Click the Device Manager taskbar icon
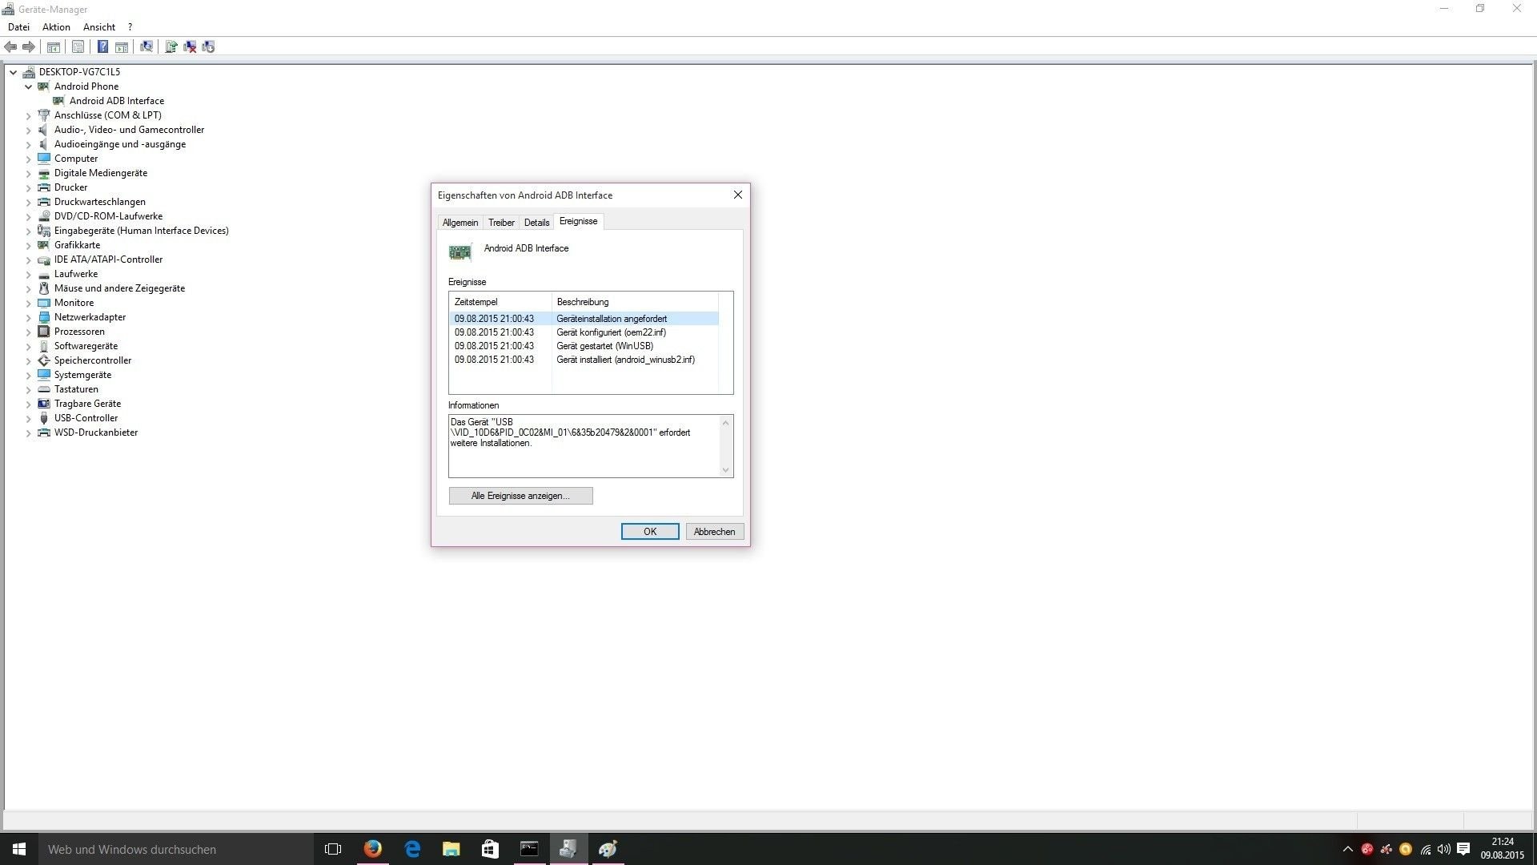 pyautogui.click(x=568, y=849)
